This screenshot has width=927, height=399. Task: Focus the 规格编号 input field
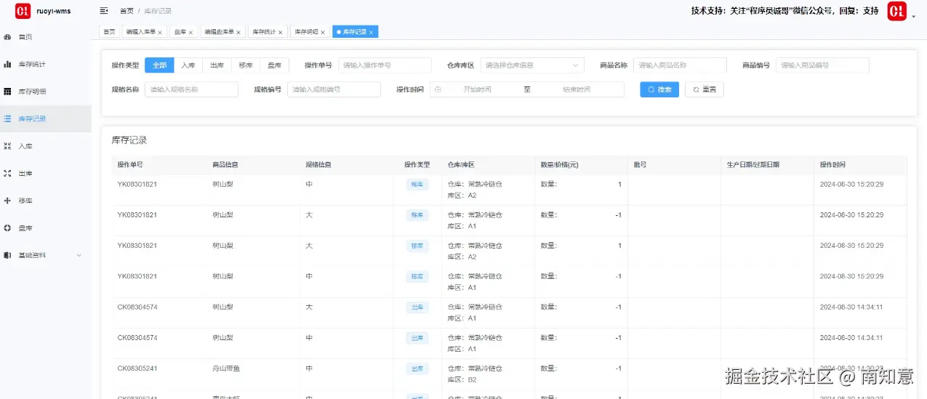(x=334, y=89)
